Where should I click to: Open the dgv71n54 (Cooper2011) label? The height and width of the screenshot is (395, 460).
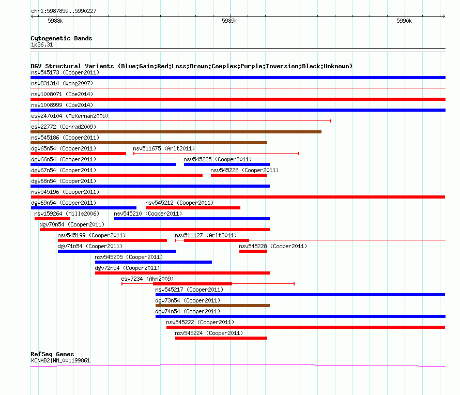coord(90,246)
